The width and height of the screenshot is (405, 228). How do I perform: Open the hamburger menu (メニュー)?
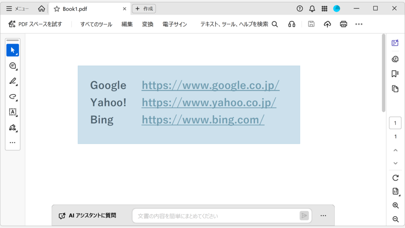(17, 9)
